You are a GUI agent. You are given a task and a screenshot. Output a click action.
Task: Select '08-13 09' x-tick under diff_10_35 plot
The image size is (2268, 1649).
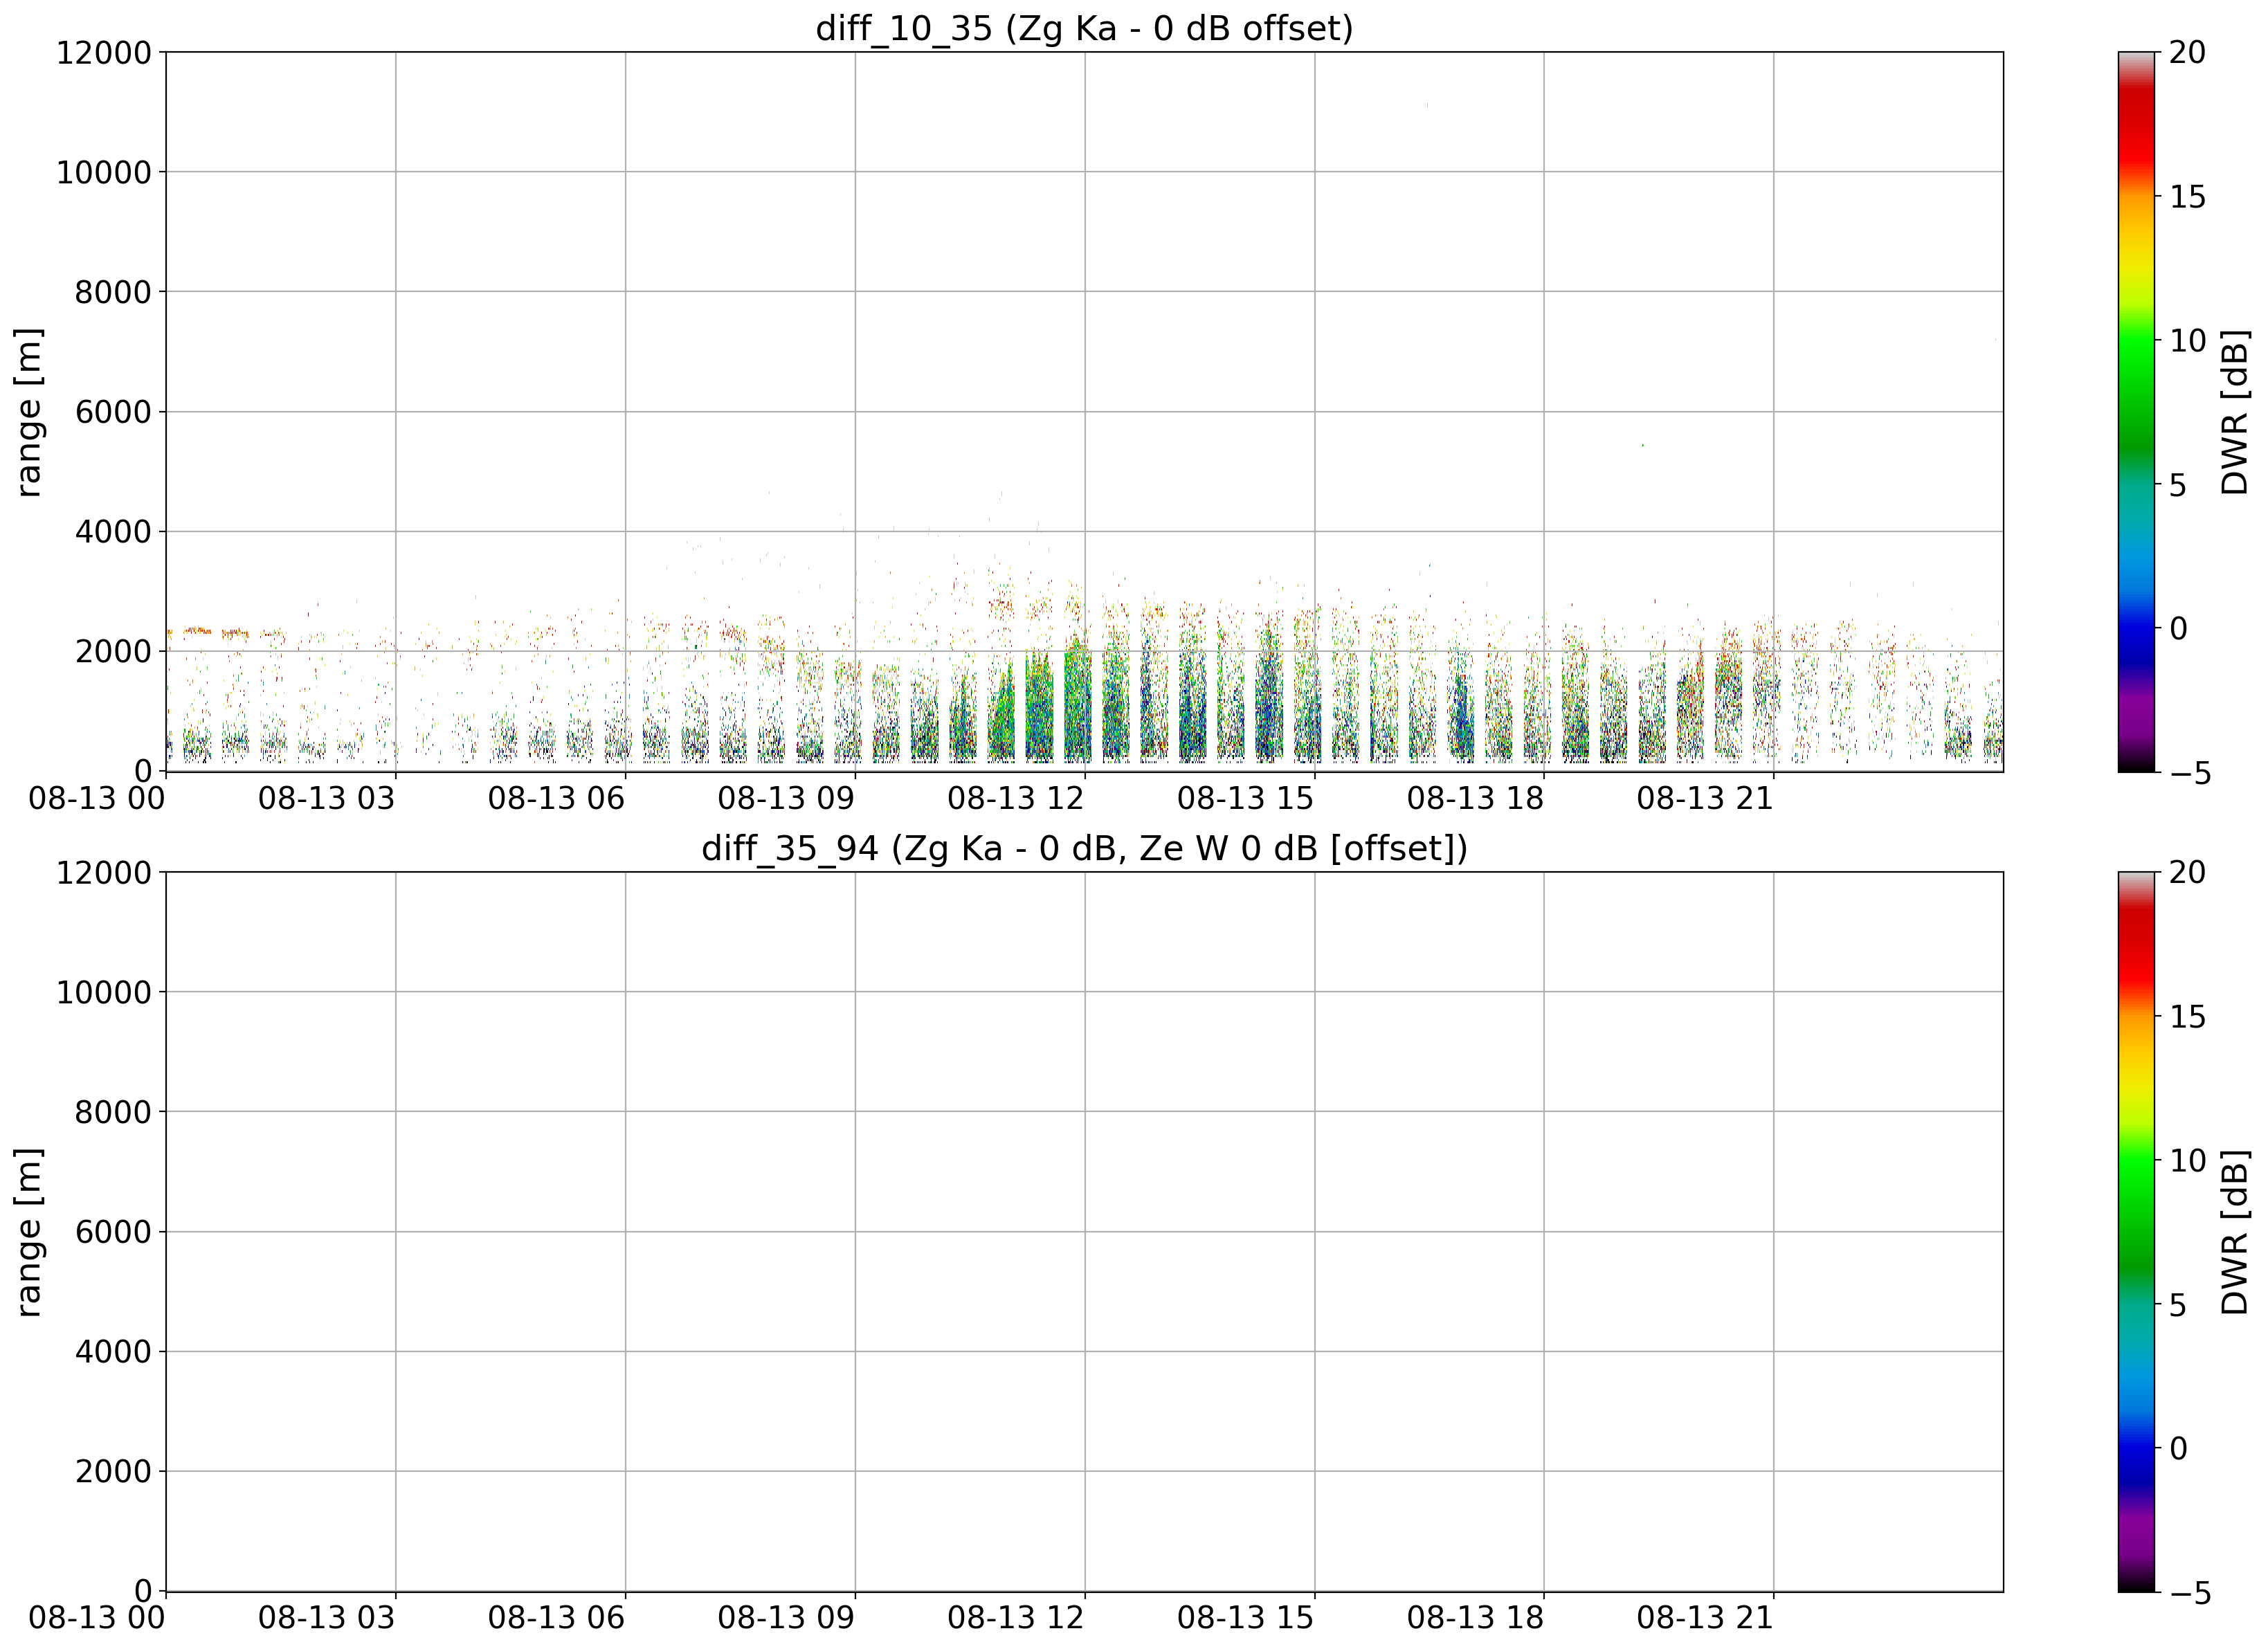click(786, 798)
